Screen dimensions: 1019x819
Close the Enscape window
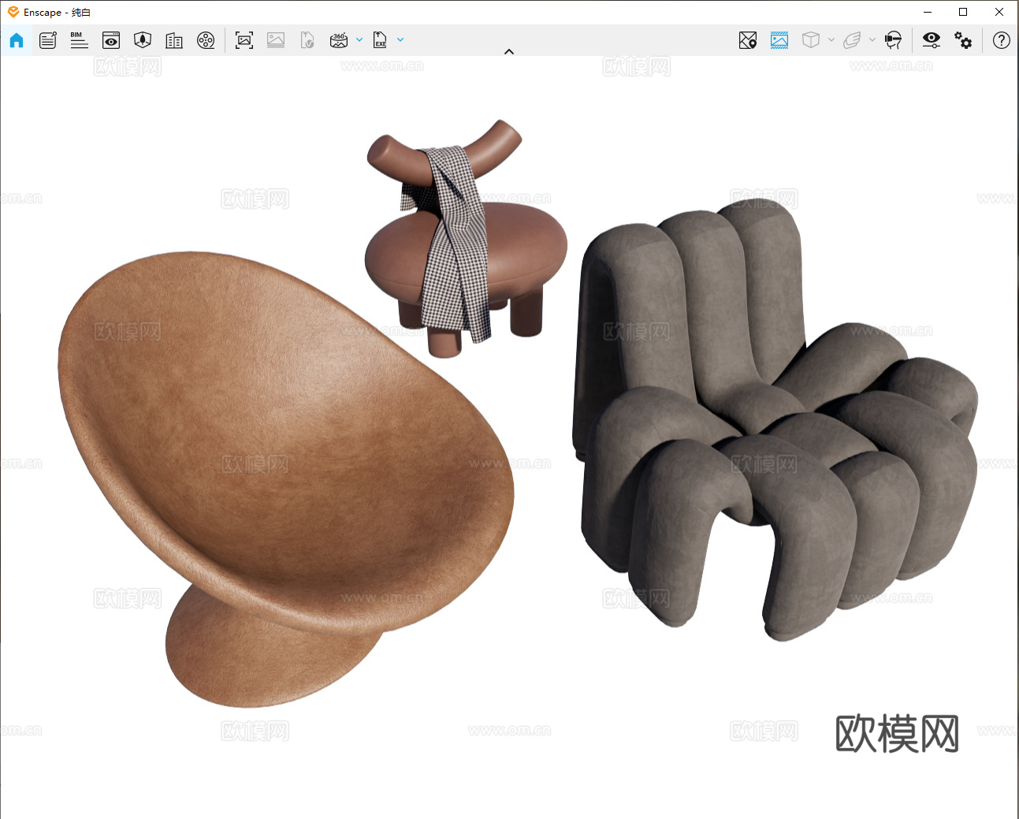coord(999,12)
